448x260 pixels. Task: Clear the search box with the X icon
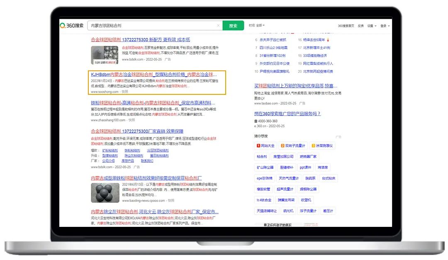(x=218, y=25)
